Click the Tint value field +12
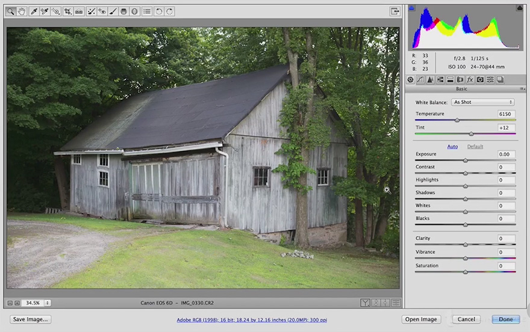 pos(506,128)
